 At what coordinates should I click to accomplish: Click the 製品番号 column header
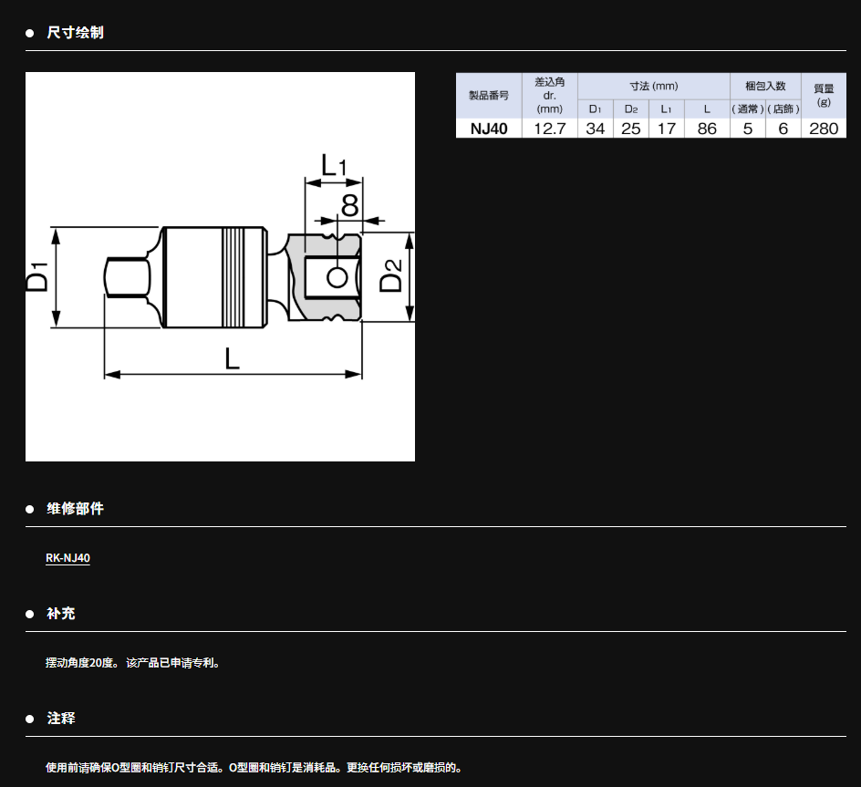[489, 95]
